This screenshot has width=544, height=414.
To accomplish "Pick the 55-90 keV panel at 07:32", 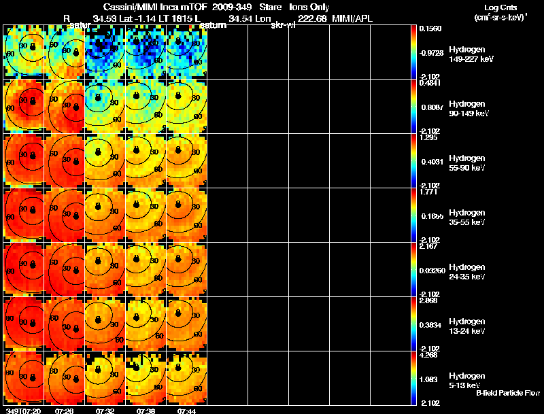I will [x=105, y=161].
